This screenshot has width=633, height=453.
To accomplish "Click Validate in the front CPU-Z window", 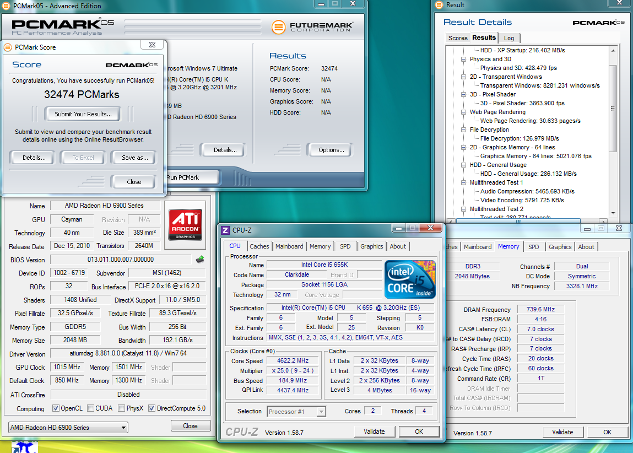I will (374, 432).
